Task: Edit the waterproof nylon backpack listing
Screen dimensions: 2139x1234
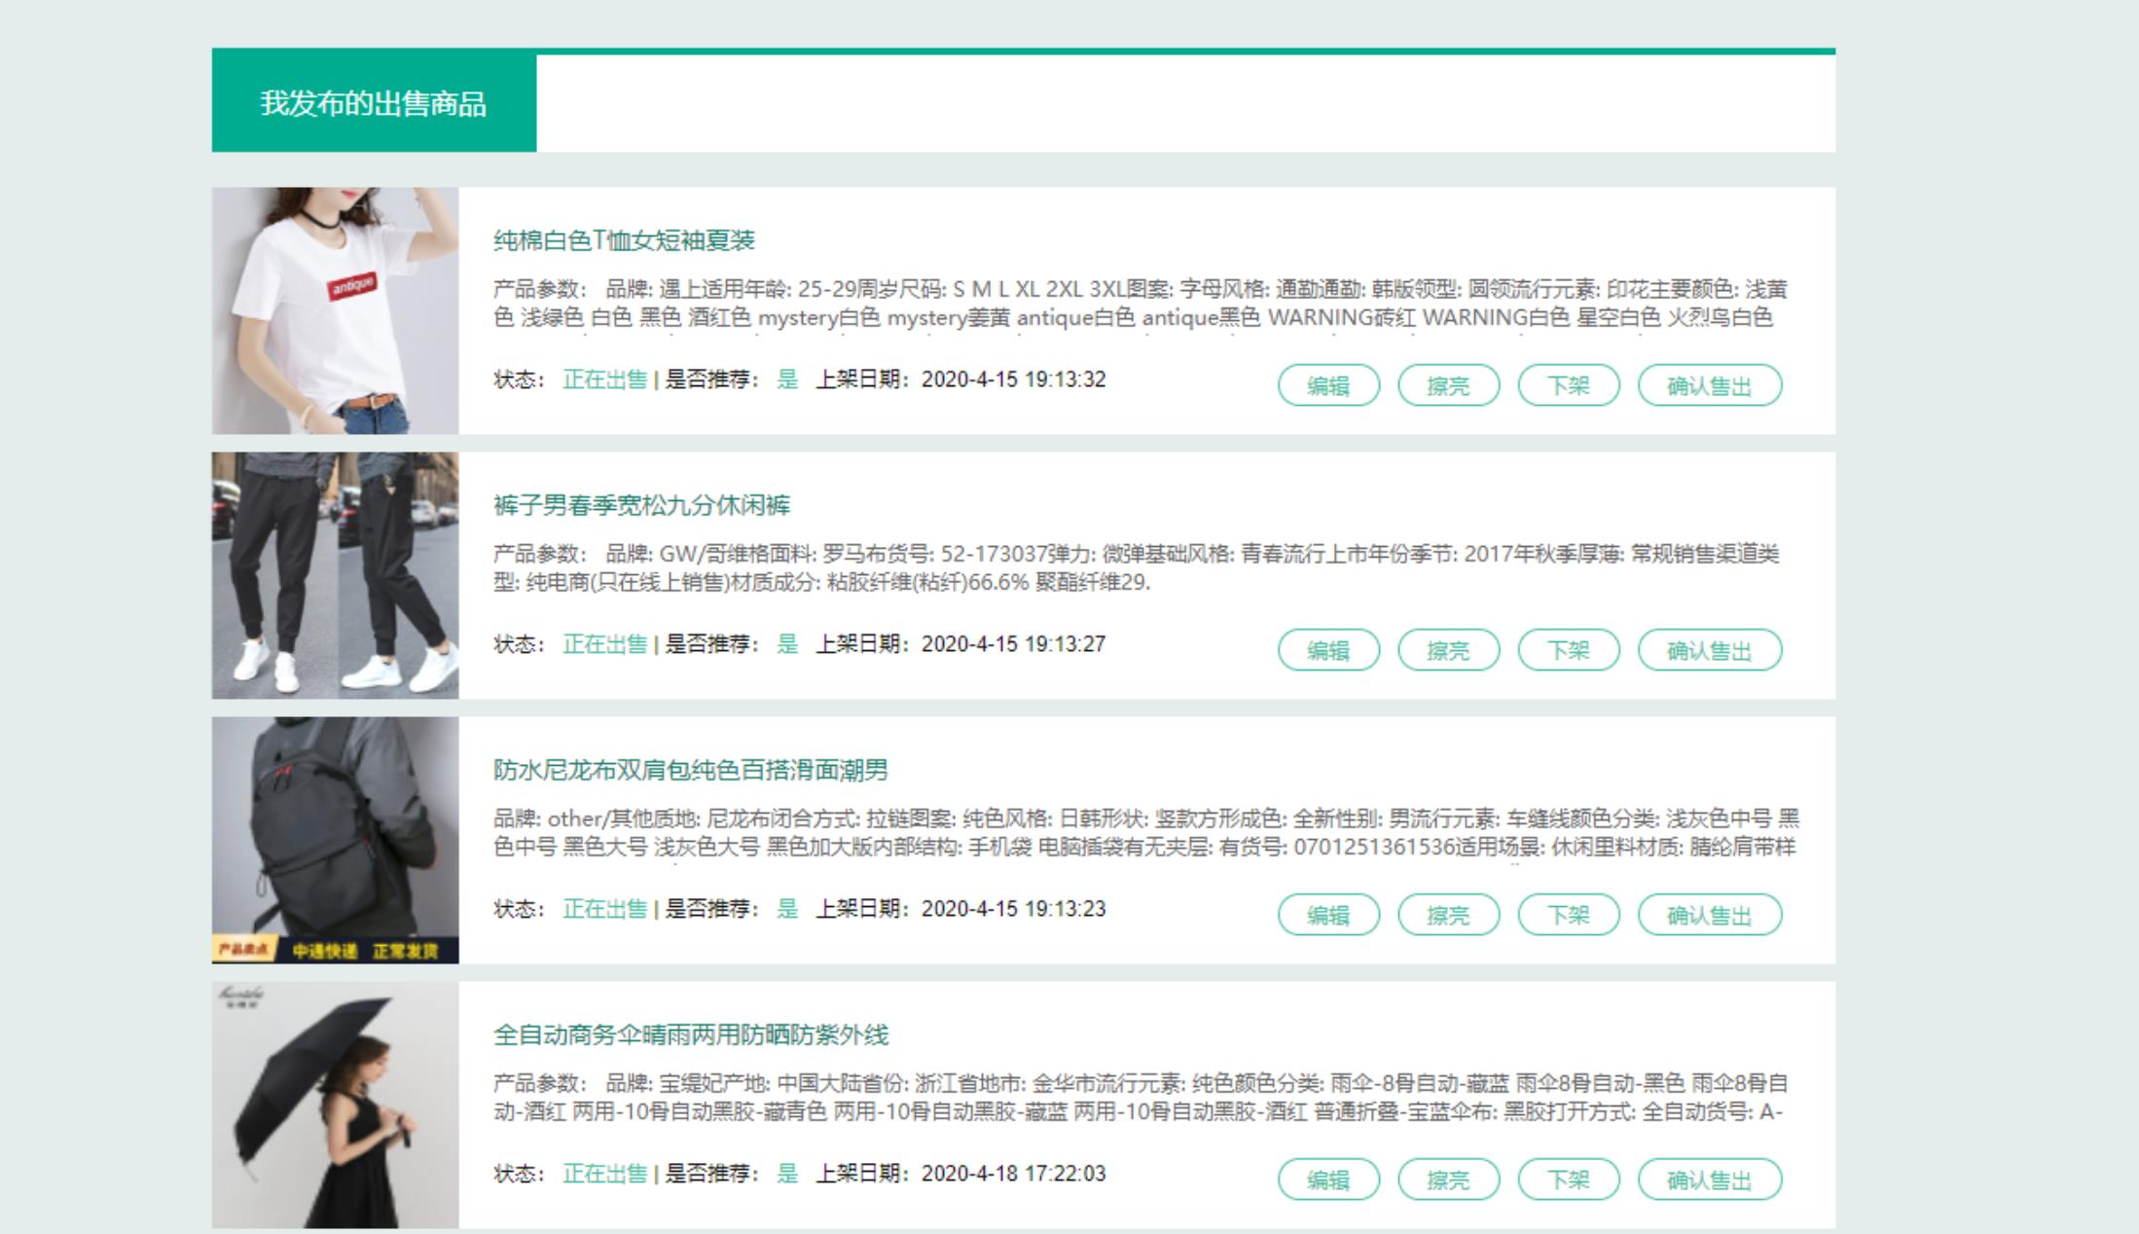Action: 1330,915
